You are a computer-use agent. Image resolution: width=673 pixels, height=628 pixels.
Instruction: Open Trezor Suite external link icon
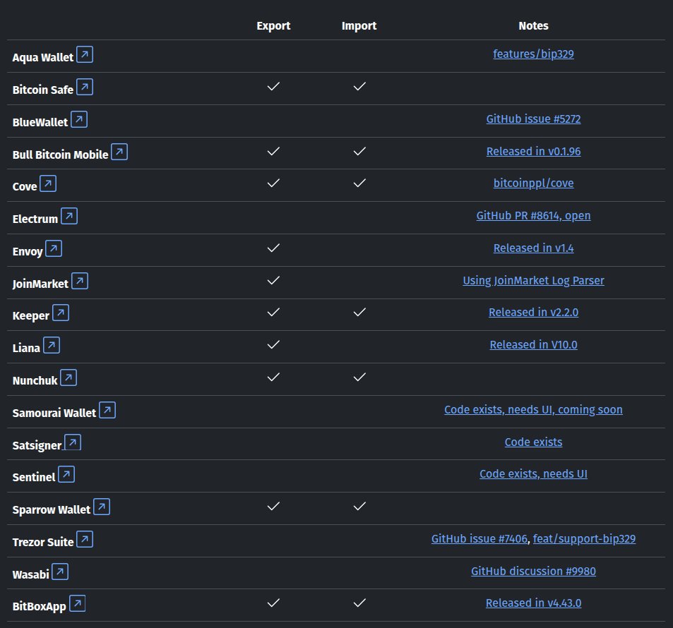[85, 539]
